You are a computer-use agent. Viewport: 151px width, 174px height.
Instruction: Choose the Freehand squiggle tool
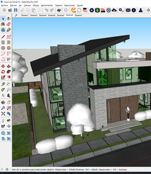[9, 37]
